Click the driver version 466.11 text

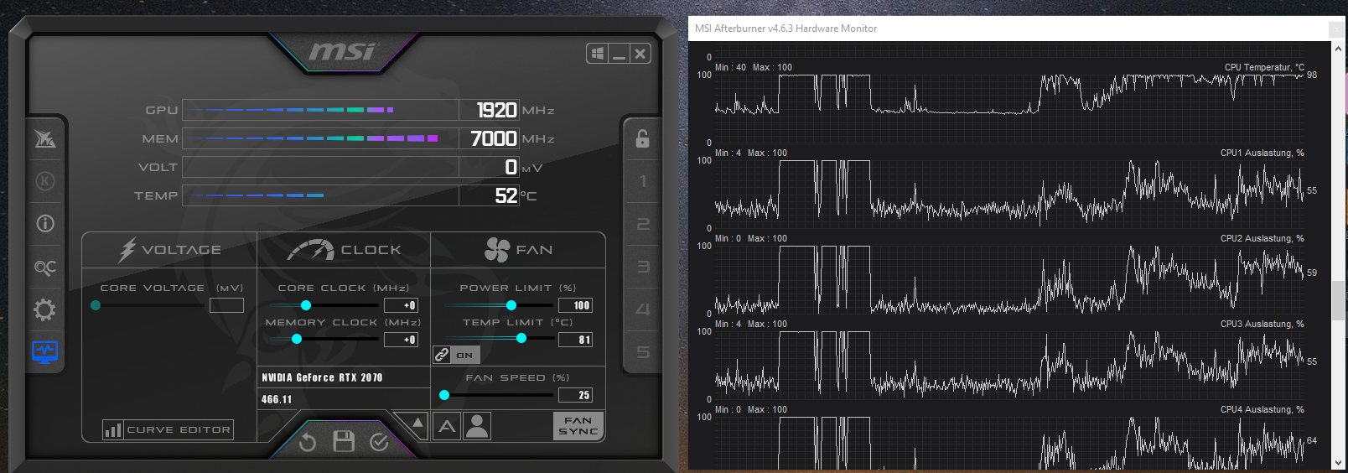(277, 399)
